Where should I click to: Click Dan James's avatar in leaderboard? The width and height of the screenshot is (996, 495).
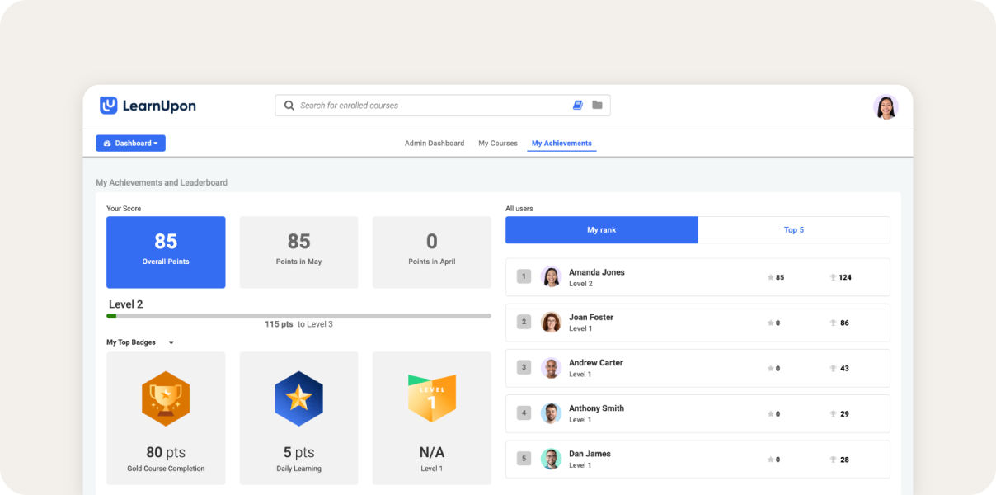(x=551, y=459)
